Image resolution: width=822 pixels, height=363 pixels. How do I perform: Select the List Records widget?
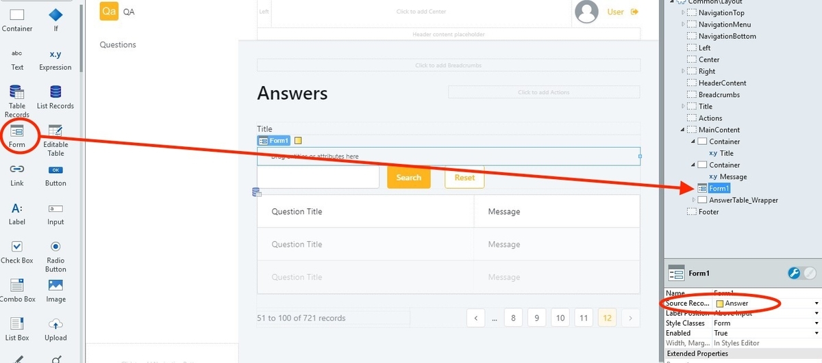coord(55,97)
